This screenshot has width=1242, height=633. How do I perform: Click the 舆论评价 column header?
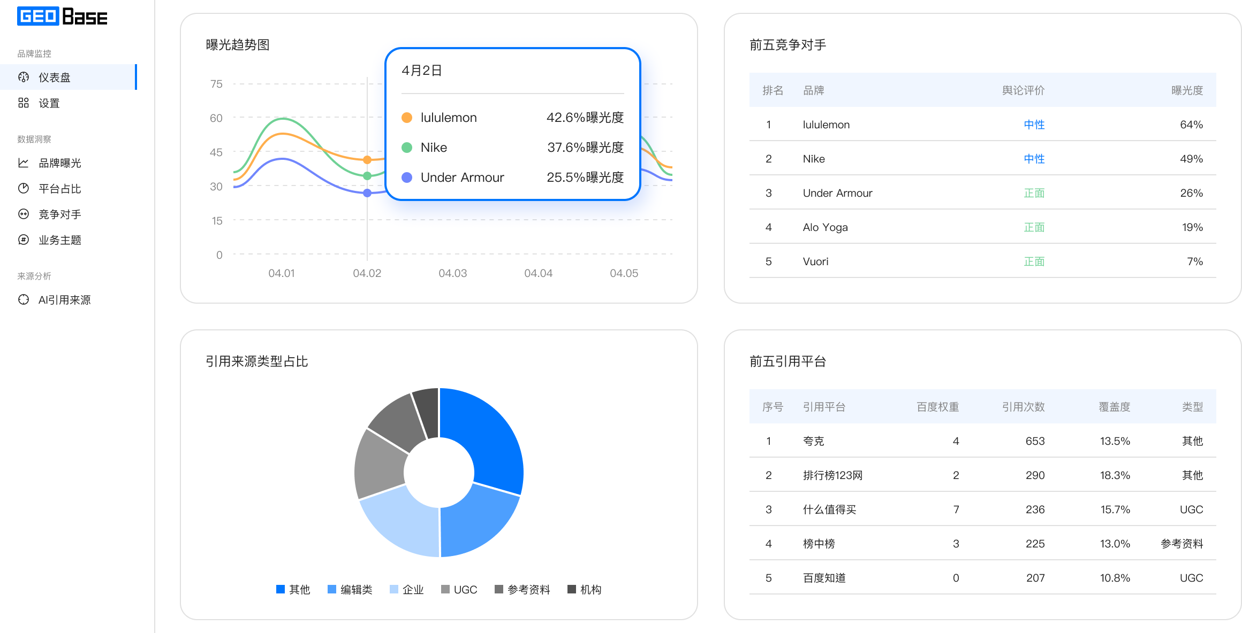click(x=1024, y=90)
